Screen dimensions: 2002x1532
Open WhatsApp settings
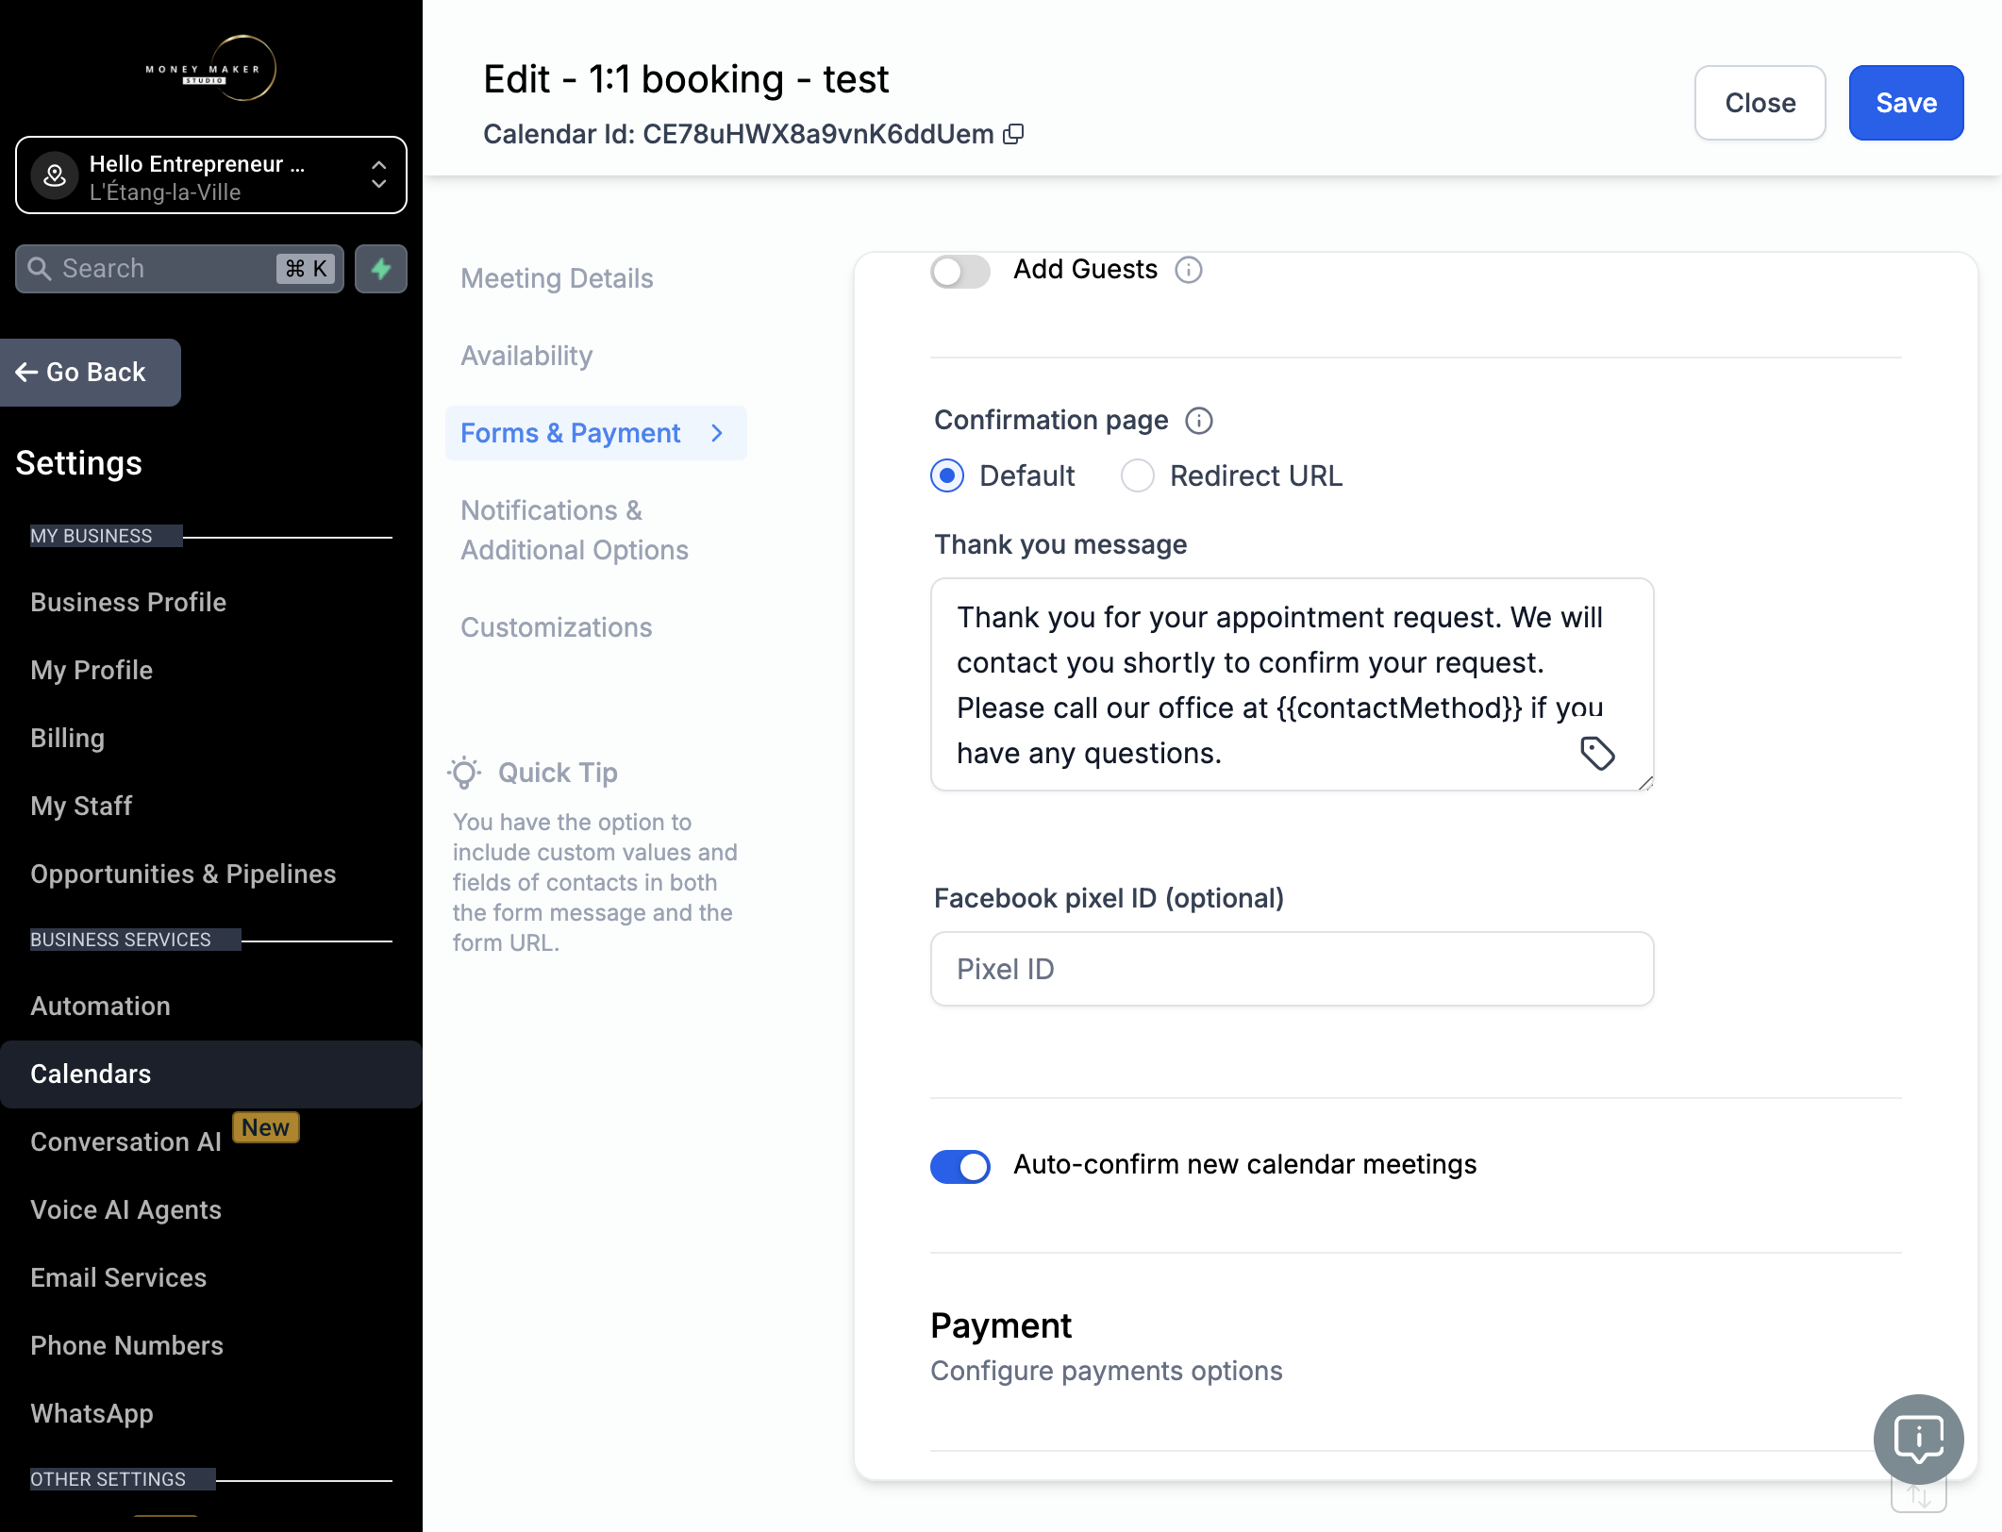pos(92,1413)
